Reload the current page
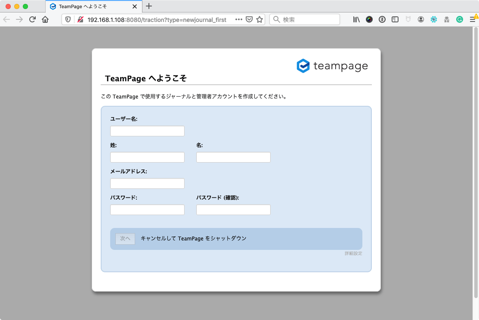 pyautogui.click(x=32, y=19)
